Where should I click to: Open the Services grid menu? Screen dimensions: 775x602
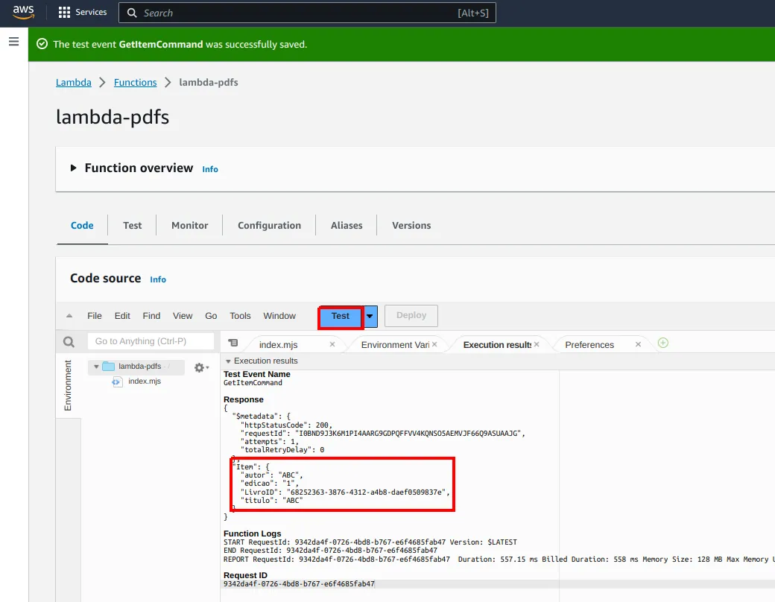pyautogui.click(x=83, y=13)
